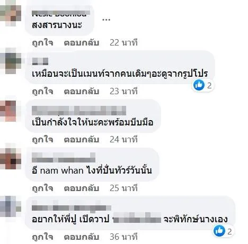Click ตอบกลับ under the 24 นาที comment
This screenshot has width=248, height=244.
click(82, 140)
